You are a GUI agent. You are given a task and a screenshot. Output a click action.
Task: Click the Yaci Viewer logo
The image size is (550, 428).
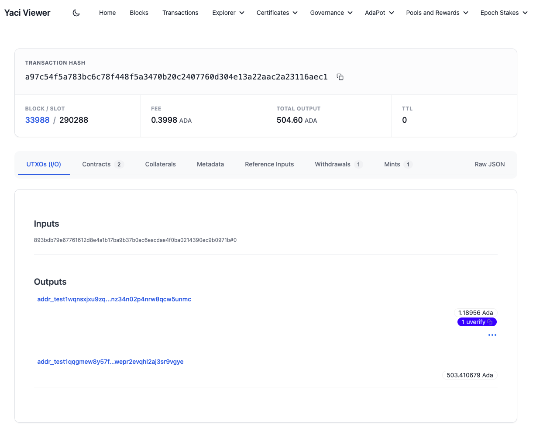click(27, 13)
